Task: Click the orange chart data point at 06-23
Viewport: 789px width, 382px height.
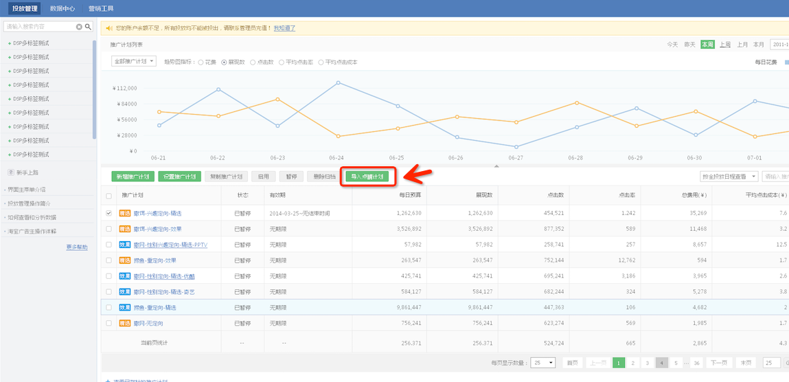Action: [x=277, y=99]
